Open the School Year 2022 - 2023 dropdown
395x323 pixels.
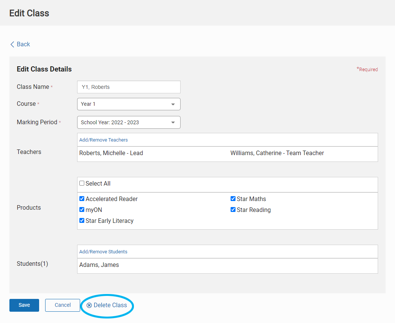point(129,122)
